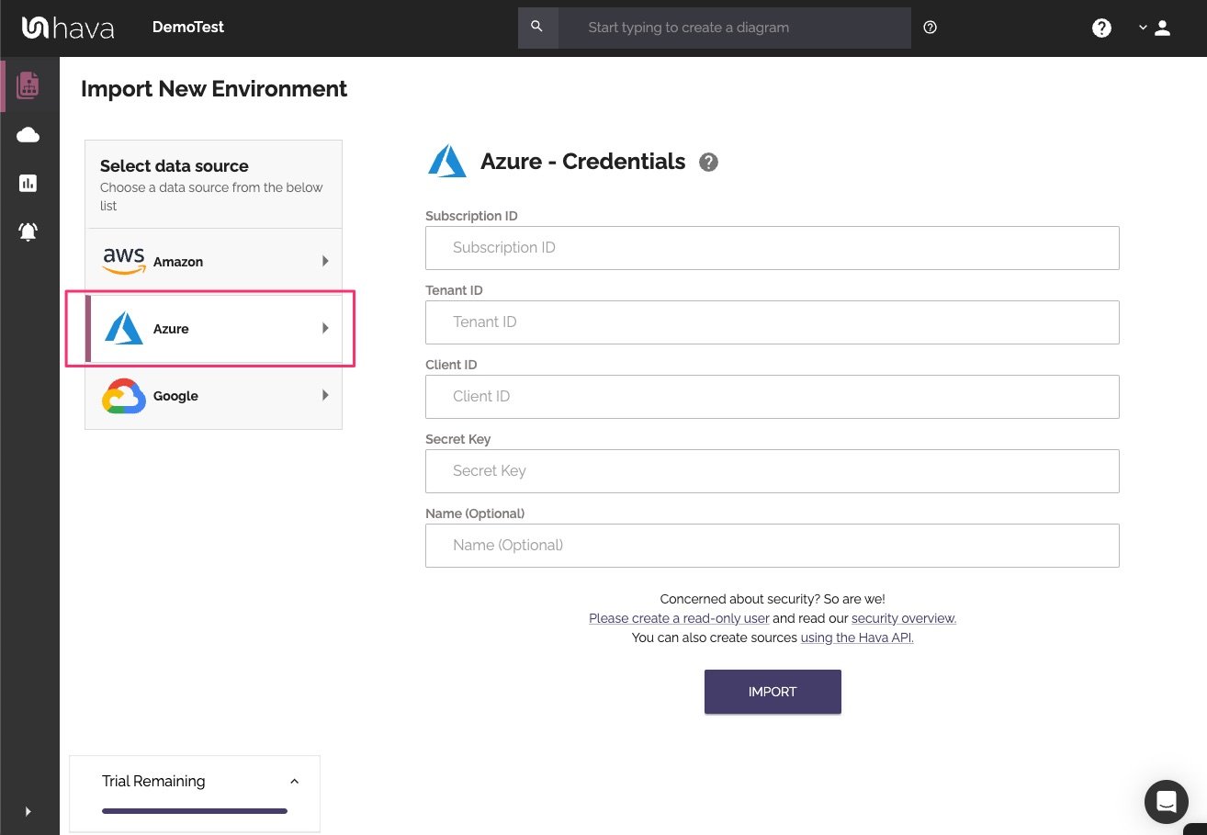Expand the Google data source

[x=213, y=395]
